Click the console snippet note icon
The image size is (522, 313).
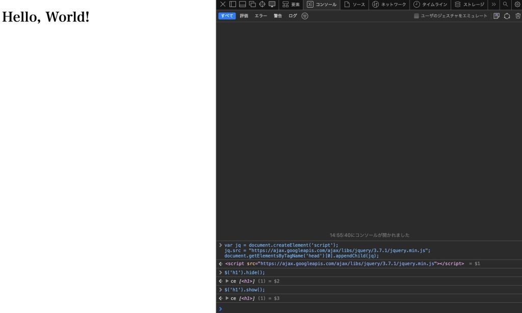tap(497, 16)
